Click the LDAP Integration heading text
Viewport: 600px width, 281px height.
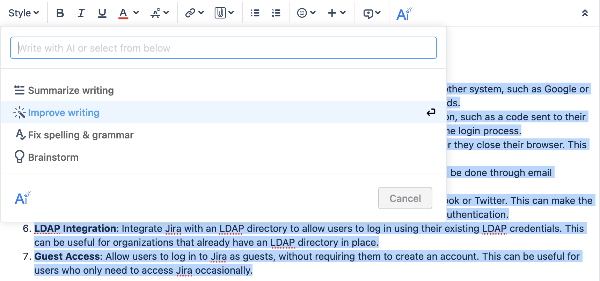pyautogui.click(x=75, y=228)
